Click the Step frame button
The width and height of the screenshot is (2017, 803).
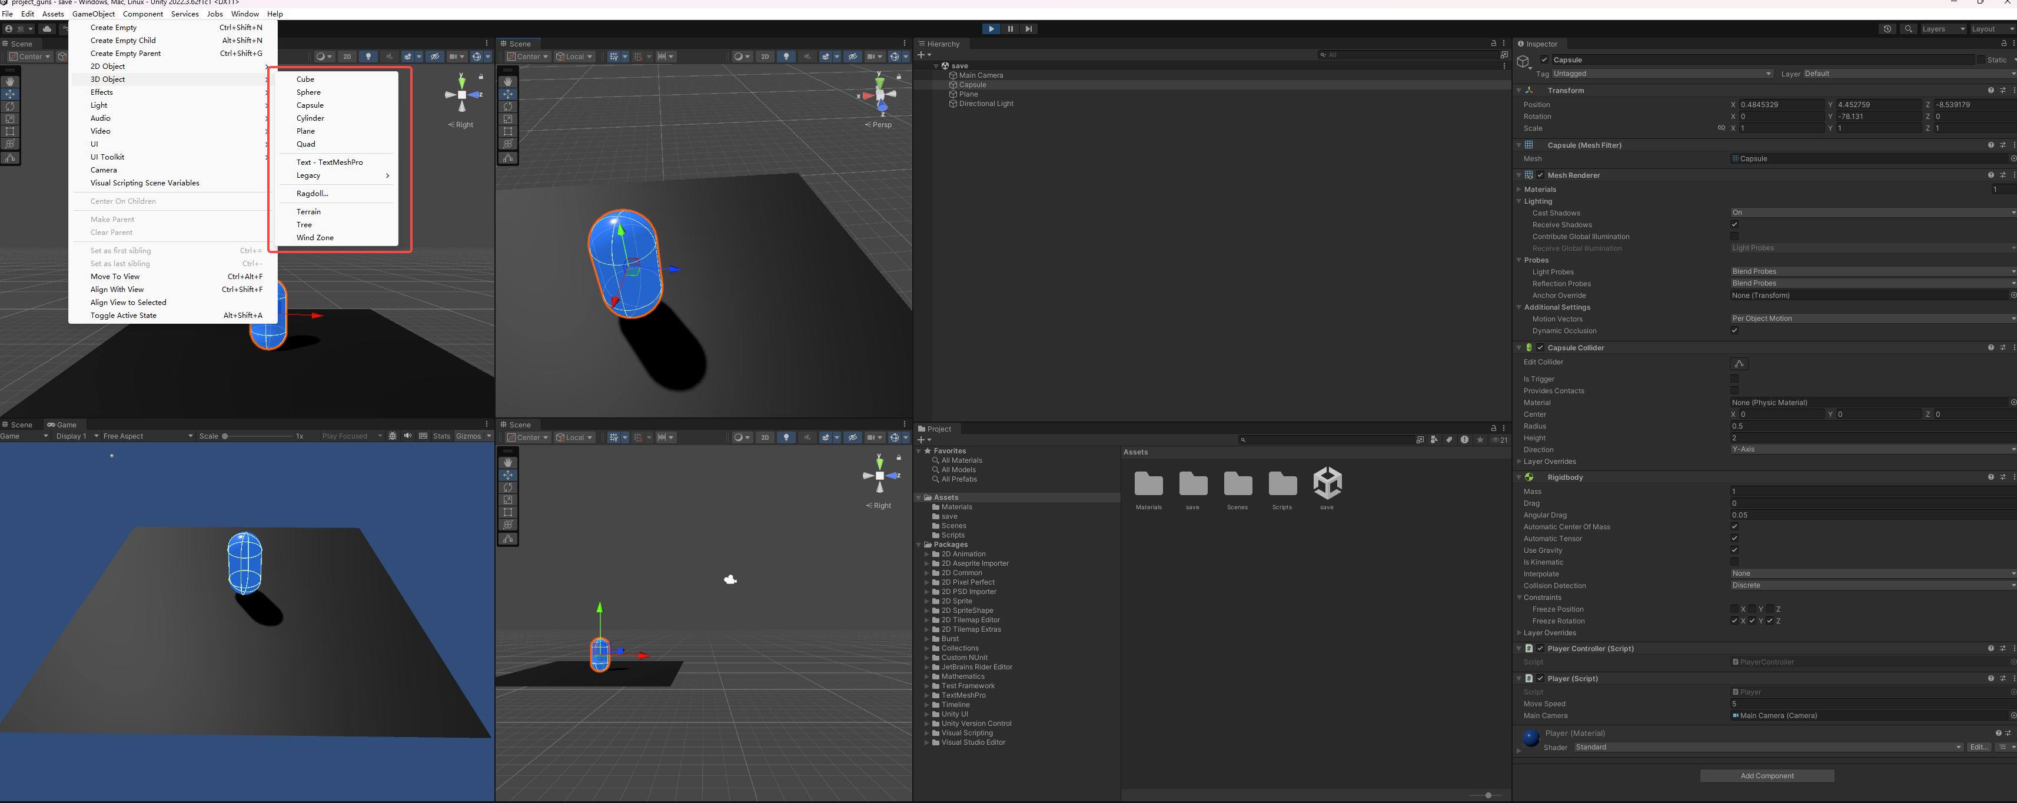point(1029,29)
